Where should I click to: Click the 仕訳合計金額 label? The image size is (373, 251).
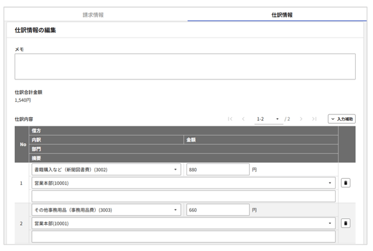point(28,92)
